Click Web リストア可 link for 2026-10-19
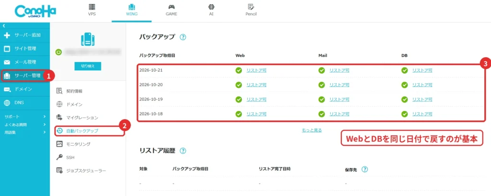The width and height of the screenshot is (491, 196). pos(257,99)
